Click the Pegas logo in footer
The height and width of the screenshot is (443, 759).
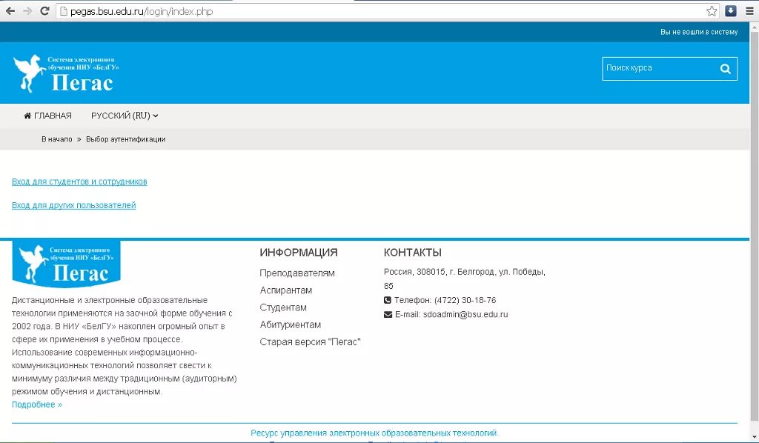(x=66, y=264)
